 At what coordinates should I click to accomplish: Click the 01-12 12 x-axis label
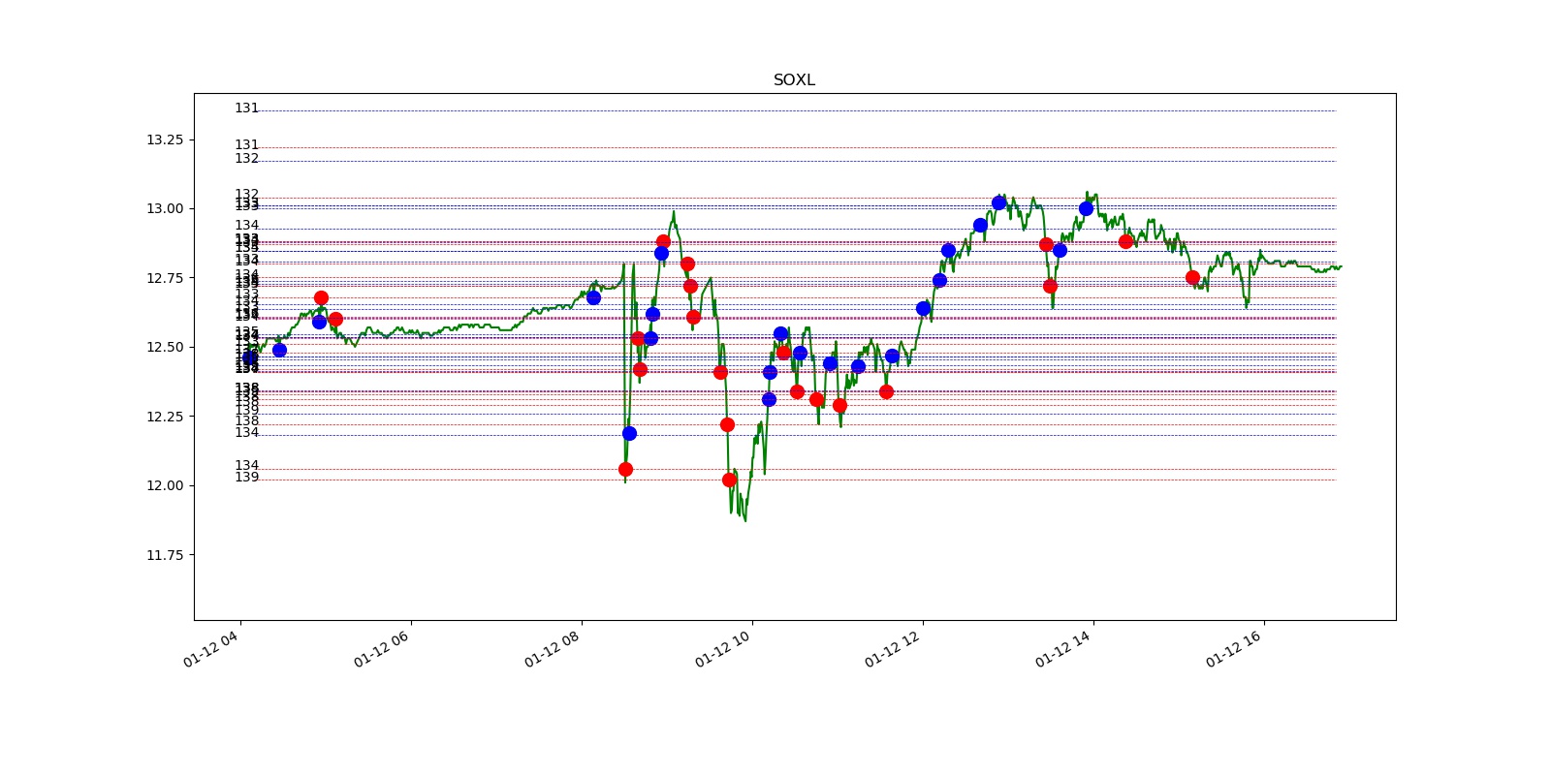[x=894, y=648]
